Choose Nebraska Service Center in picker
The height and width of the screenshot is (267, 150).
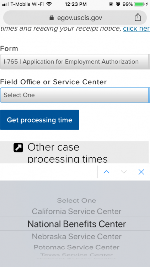pos(76,236)
